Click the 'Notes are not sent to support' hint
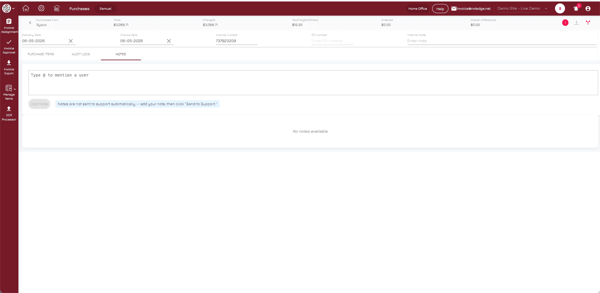Viewport: 600px width, 293px height. (137, 104)
